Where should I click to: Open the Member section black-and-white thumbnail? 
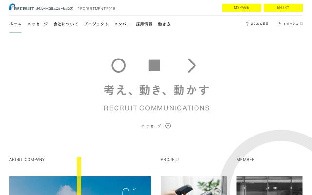click(270, 186)
